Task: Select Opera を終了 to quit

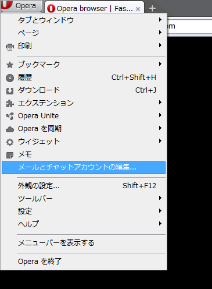Action: pyautogui.click(x=84, y=262)
